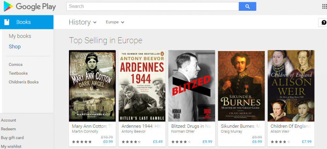Open the help question mark icon
The image size is (327, 149).
[x=324, y=22]
